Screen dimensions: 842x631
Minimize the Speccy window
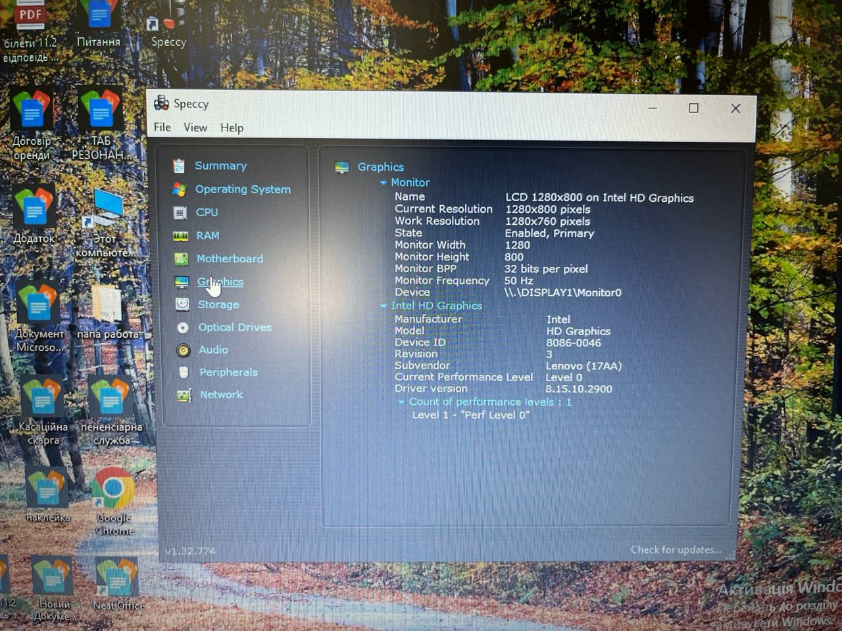point(652,108)
